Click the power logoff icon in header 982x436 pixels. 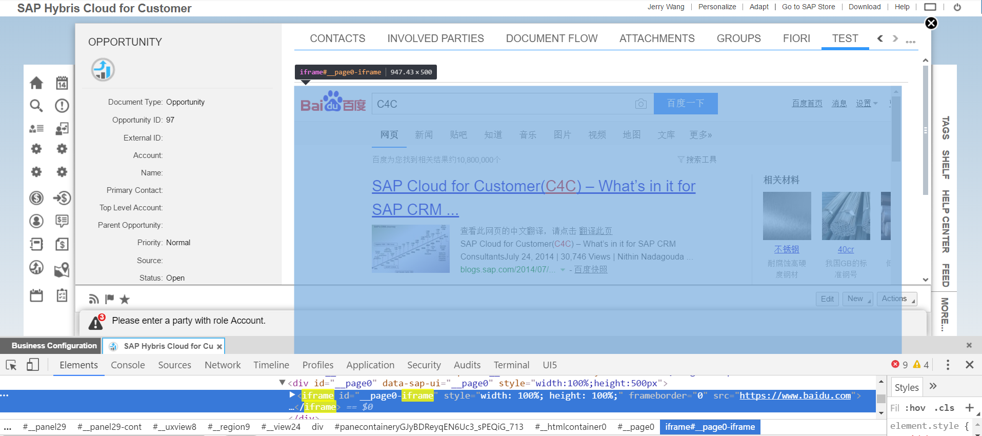coord(957,7)
